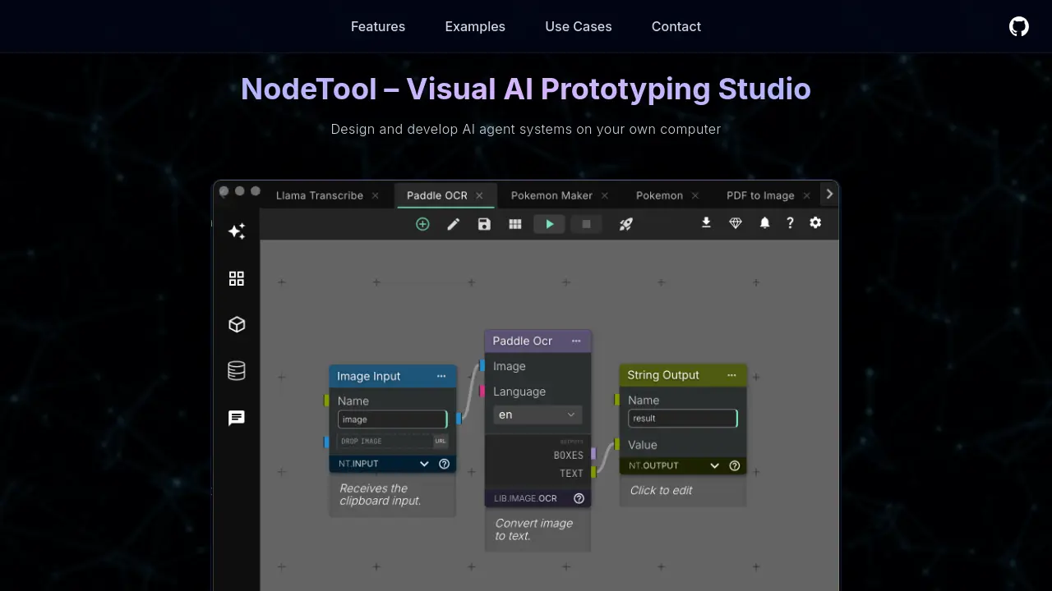
Task: Click the 'Convert image to text.' description
Action: tap(534, 529)
